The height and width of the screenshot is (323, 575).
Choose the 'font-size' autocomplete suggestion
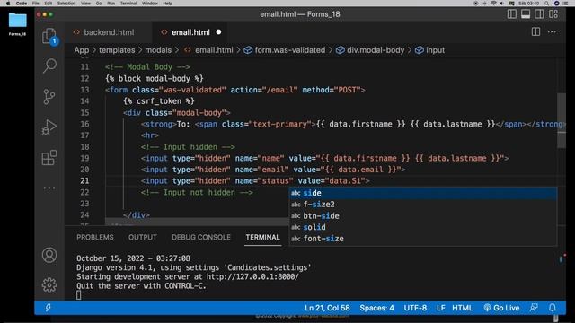423,239
